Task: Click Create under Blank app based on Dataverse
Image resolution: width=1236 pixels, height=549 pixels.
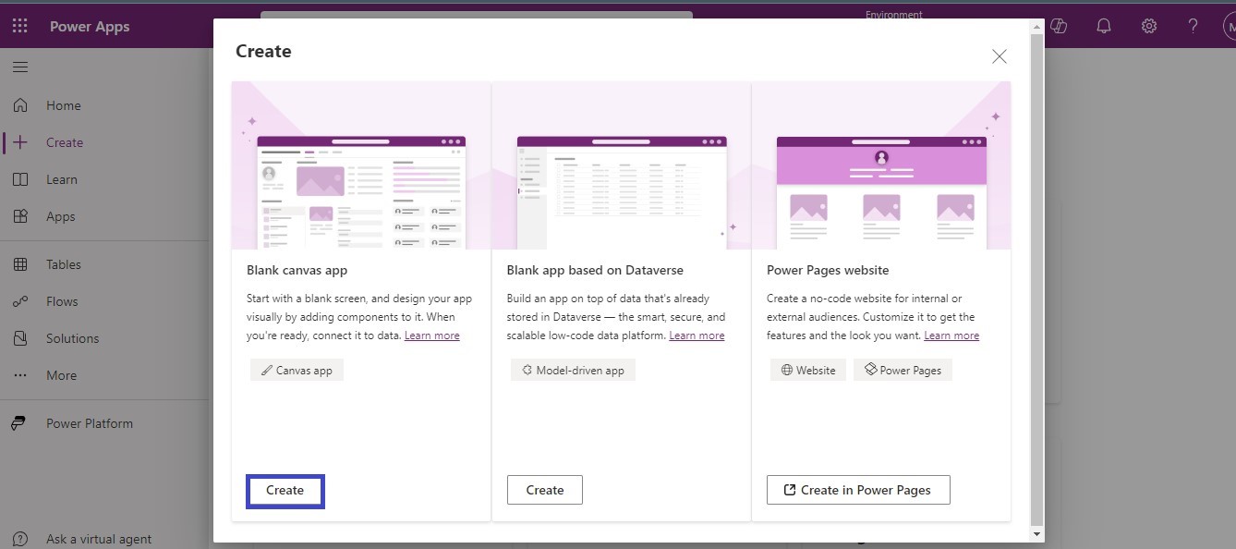Action: [x=544, y=491]
